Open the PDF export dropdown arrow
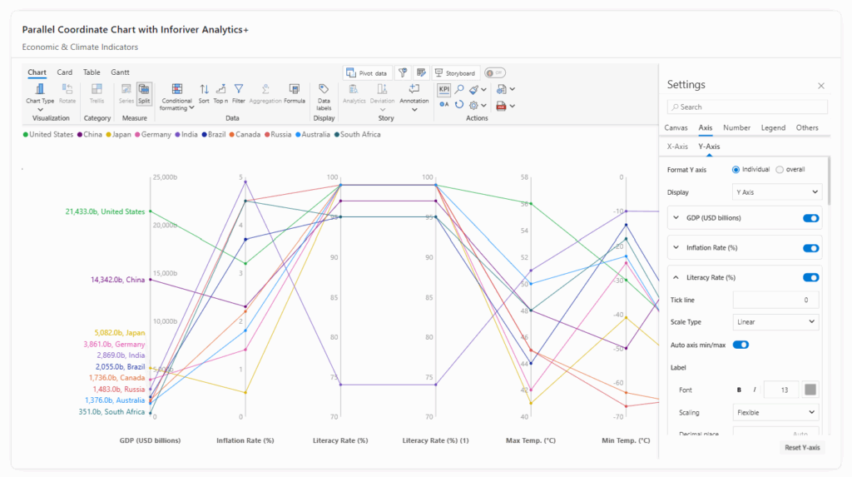 pos(512,106)
